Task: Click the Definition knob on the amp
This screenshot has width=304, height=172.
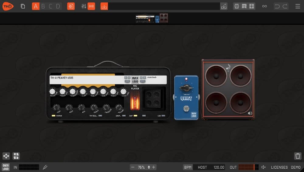Action: 52,92
